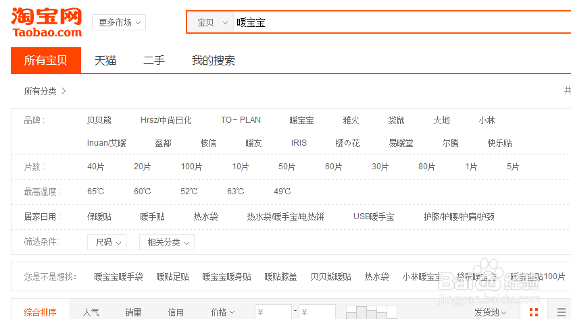Viewport: 571px width, 319px height.
Task: Switch to the 天猫 tab
Action: [x=105, y=60]
